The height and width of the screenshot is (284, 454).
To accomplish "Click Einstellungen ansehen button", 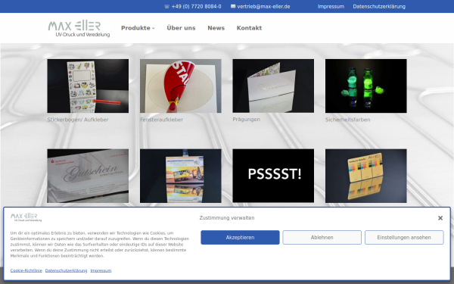I will [404, 237].
